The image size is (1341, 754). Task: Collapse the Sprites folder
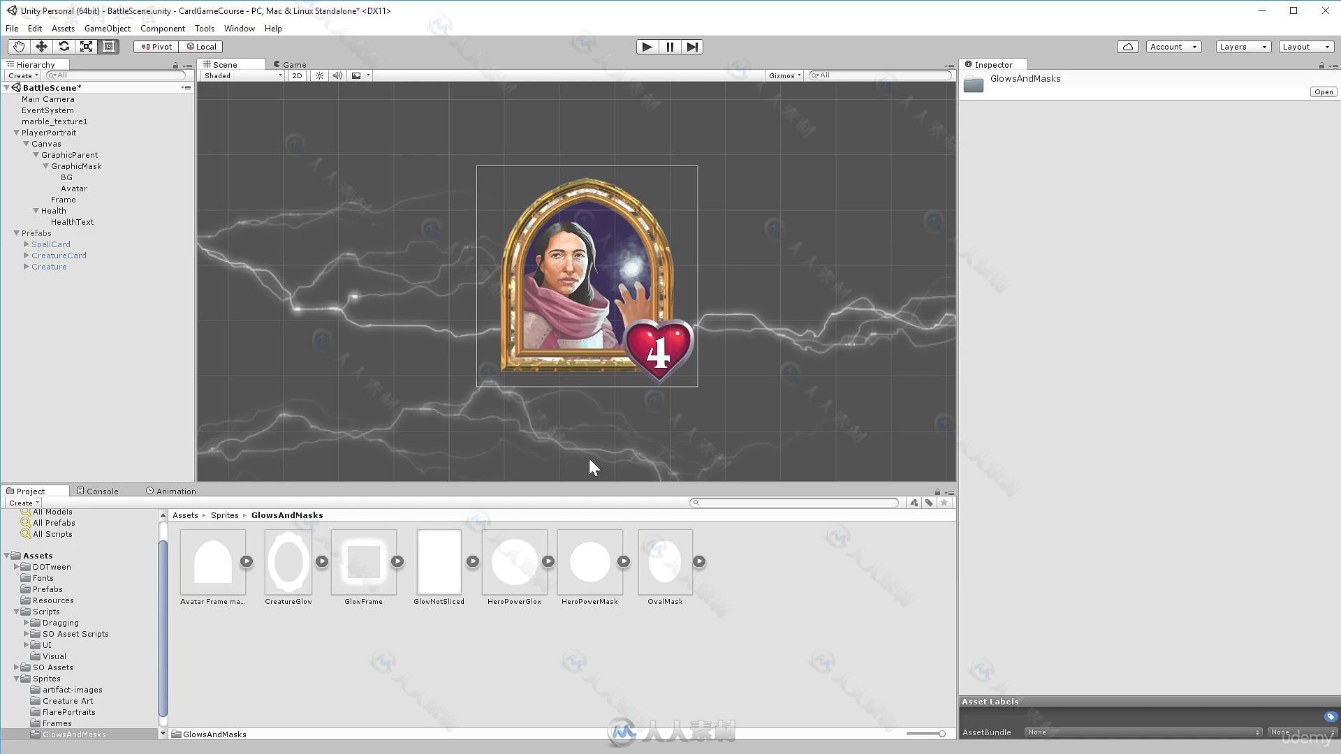[16, 679]
